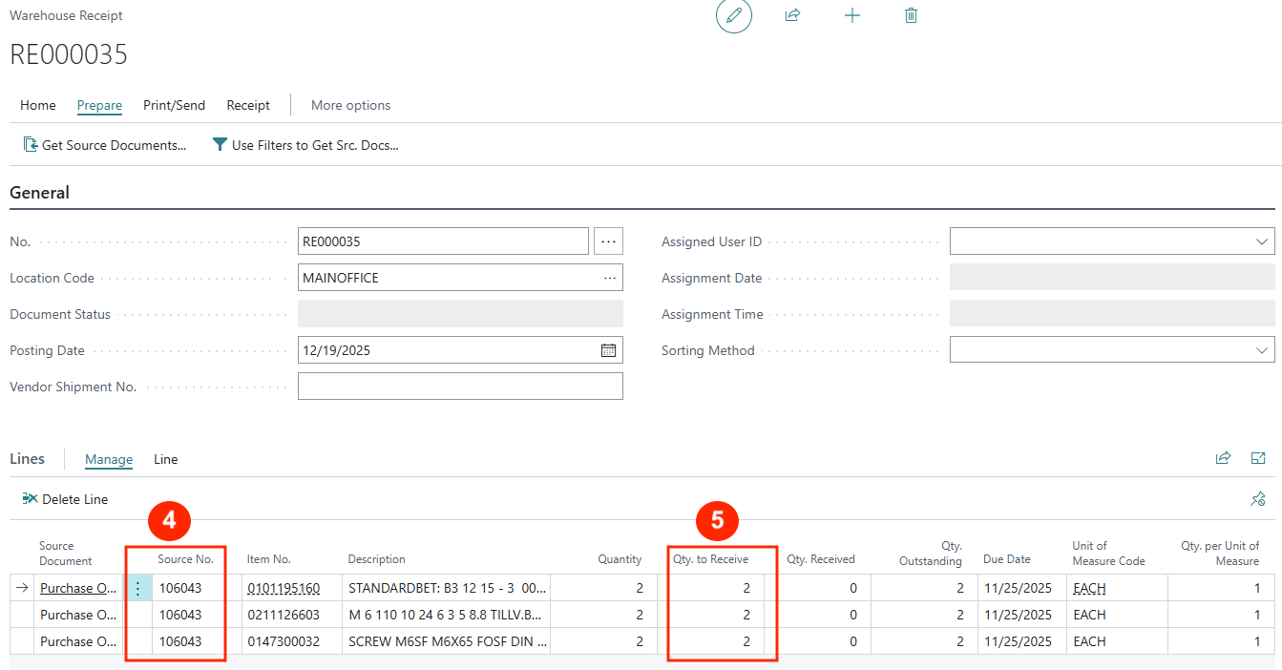Open the Print/Send menu
This screenshot has height=670, width=1282.
coord(174,105)
